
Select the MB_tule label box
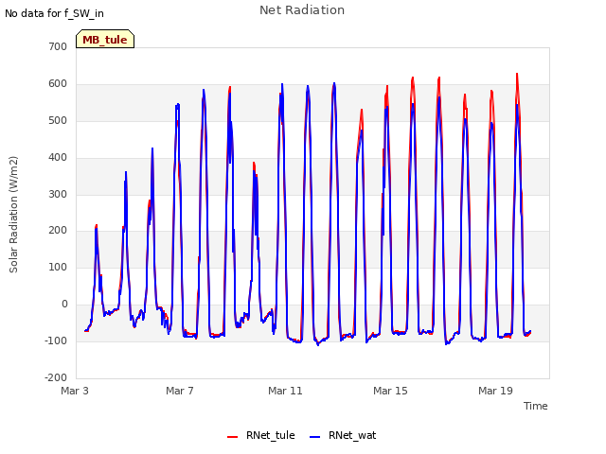(x=105, y=39)
